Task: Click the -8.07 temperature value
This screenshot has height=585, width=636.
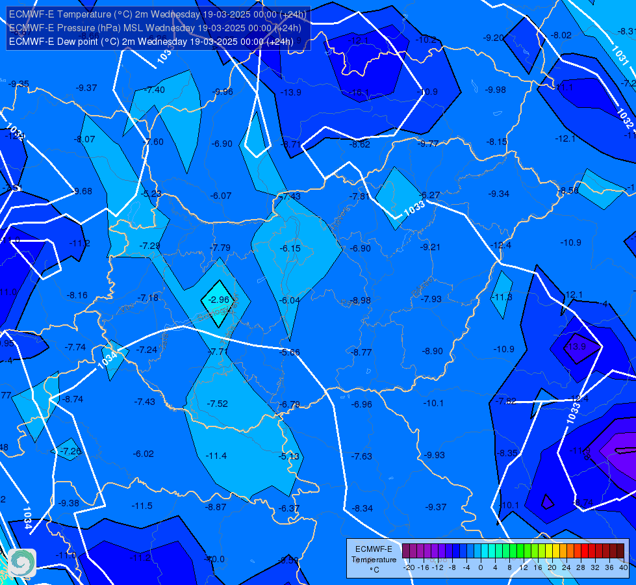Action: coord(84,139)
